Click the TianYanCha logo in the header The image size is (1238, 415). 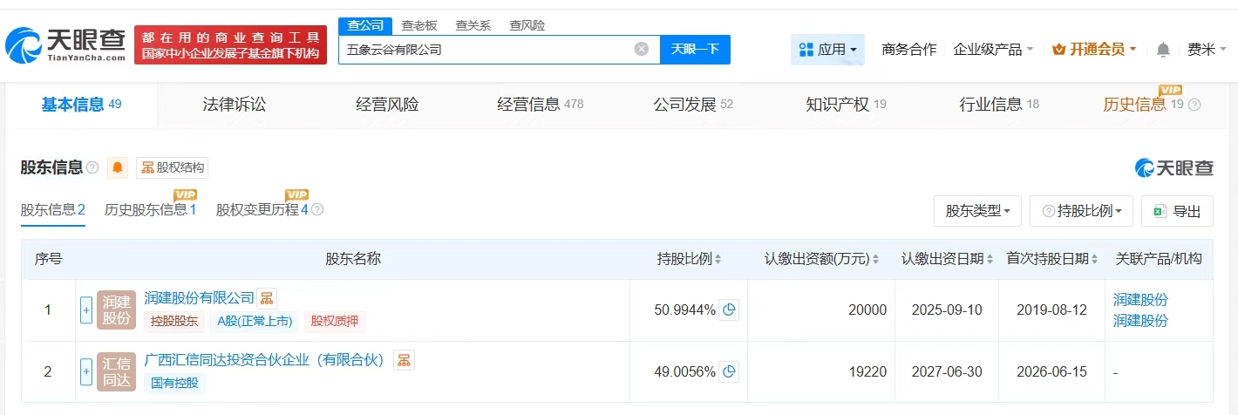click(x=66, y=44)
